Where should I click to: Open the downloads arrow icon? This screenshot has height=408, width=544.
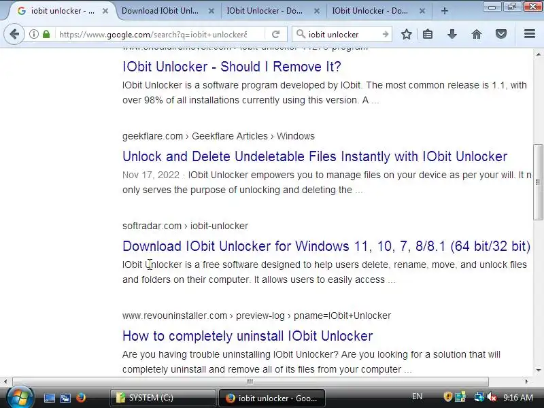click(x=452, y=35)
